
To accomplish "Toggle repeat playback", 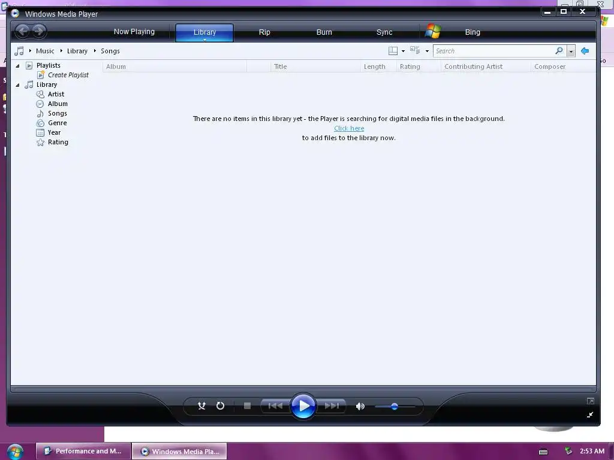I will click(221, 406).
